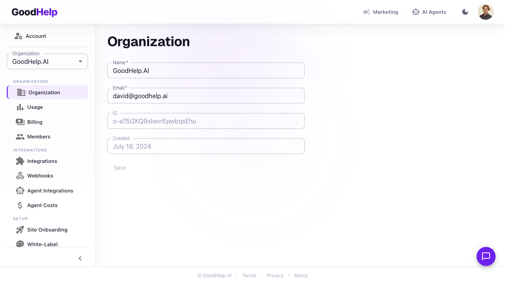This screenshot has height=284, width=505.
Task: Click the Integrations puzzle piece icon
Action: pyautogui.click(x=20, y=161)
